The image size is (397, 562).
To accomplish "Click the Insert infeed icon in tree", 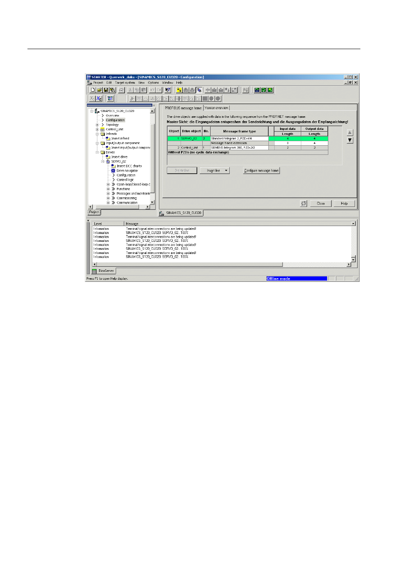I will 108,139.
